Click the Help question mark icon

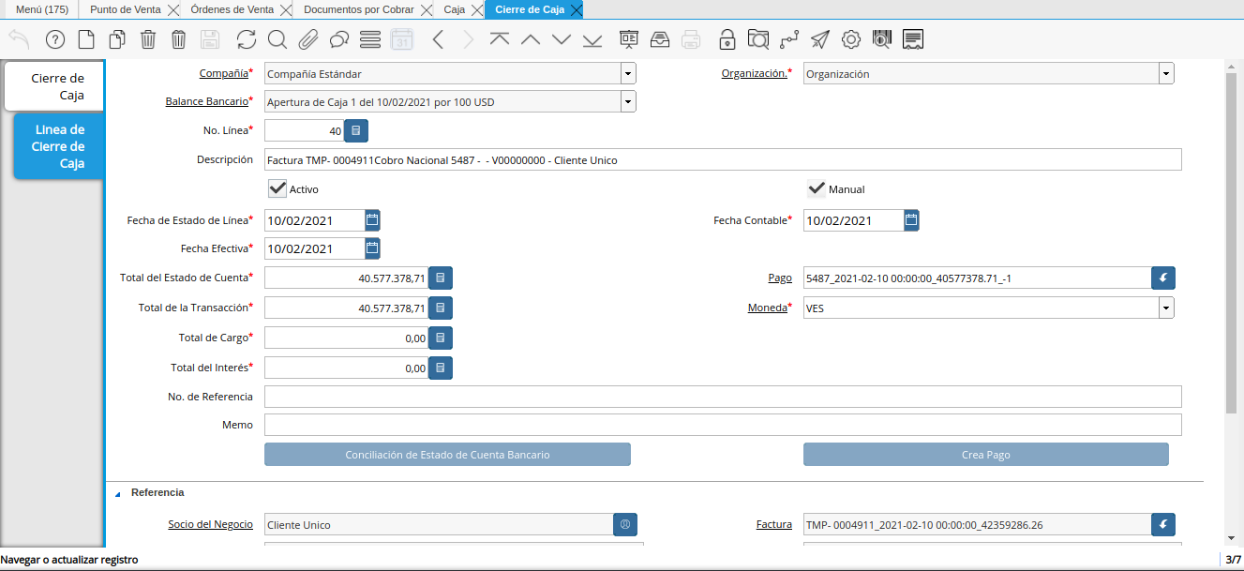click(x=55, y=39)
